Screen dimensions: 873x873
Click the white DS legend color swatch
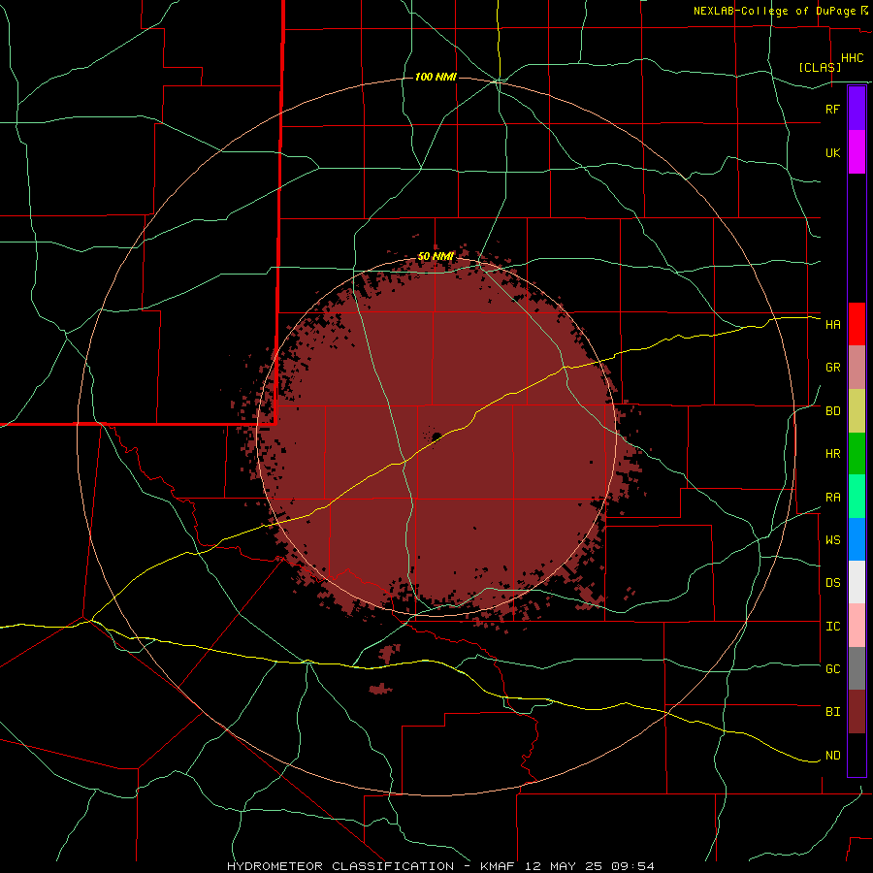point(857,582)
